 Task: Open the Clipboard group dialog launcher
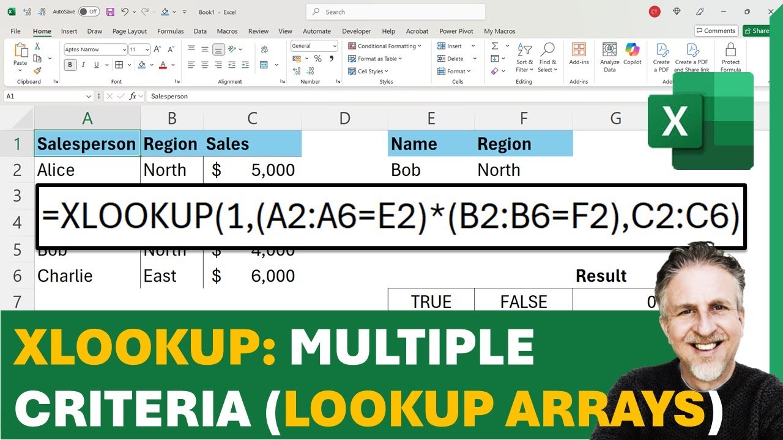point(56,81)
